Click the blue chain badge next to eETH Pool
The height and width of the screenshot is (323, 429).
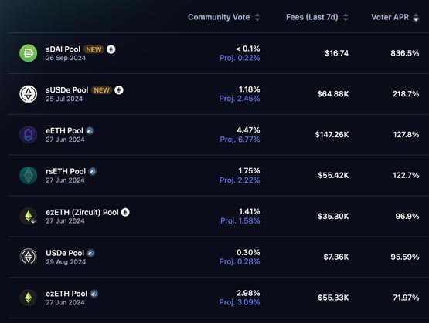point(90,131)
